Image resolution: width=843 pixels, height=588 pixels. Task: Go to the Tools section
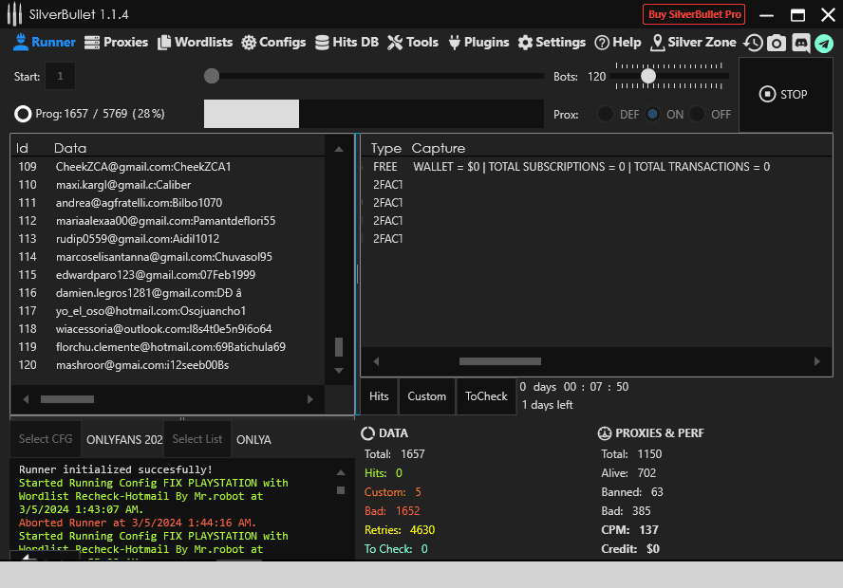point(413,43)
